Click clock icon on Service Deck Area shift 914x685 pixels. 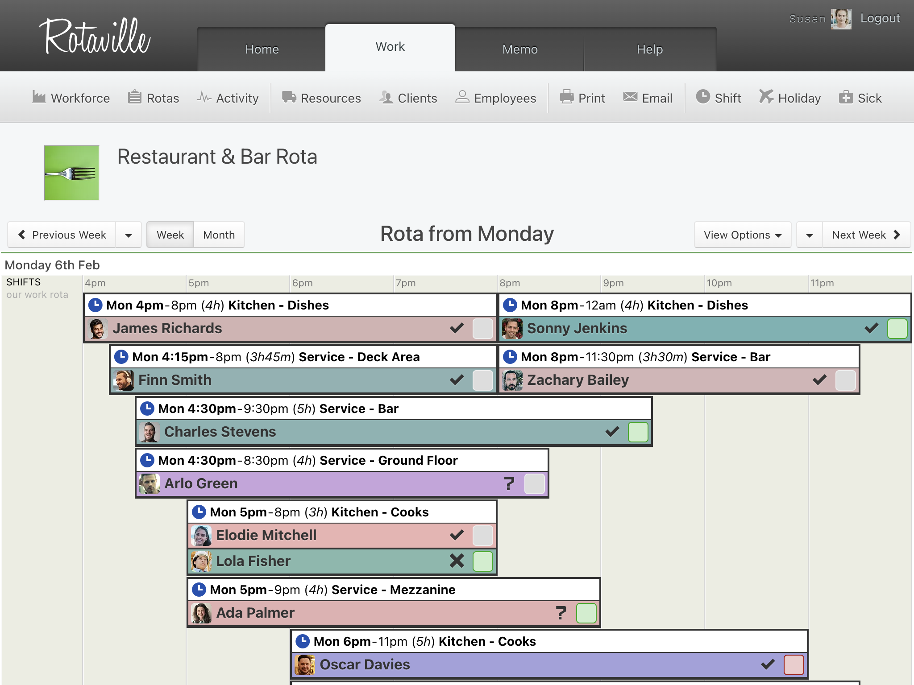121,357
